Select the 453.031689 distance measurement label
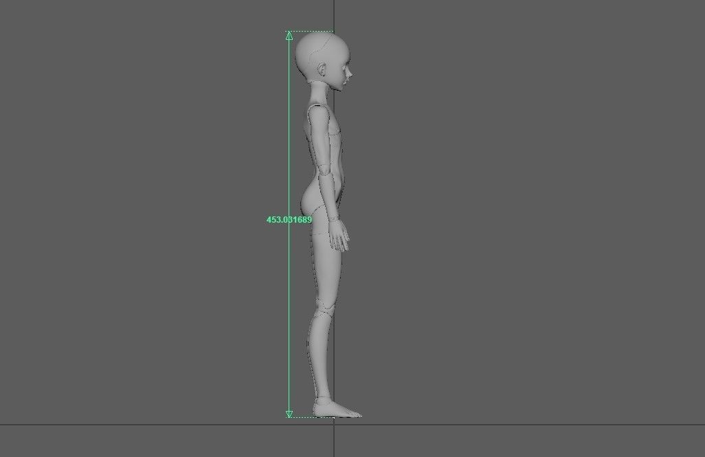The width and height of the screenshot is (705, 457). tap(289, 219)
